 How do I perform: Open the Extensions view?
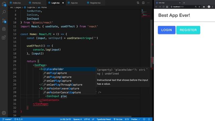(4, 37)
